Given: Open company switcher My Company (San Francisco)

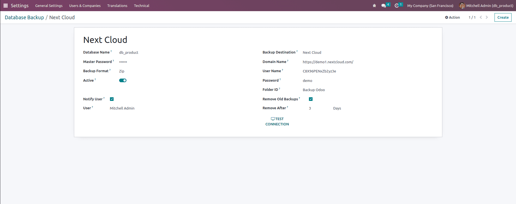Looking at the screenshot, I should pos(430,6).
